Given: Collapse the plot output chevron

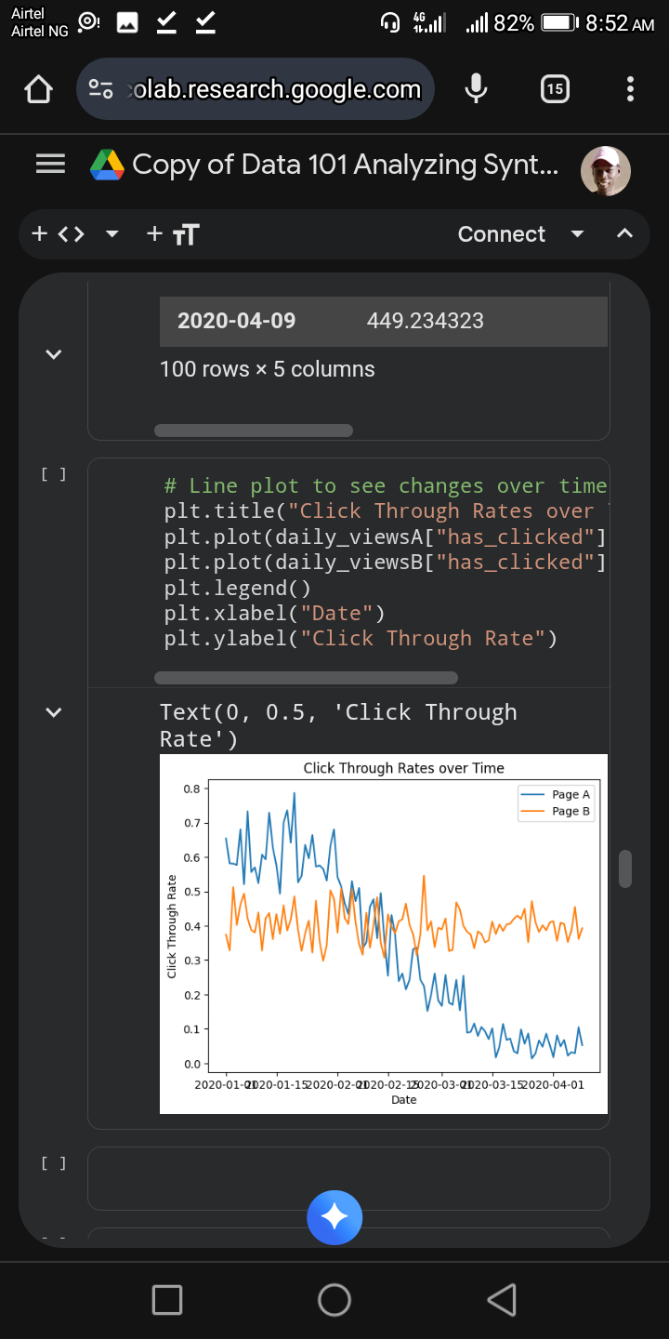Looking at the screenshot, I should pyautogui.click(x=54, y=712).
